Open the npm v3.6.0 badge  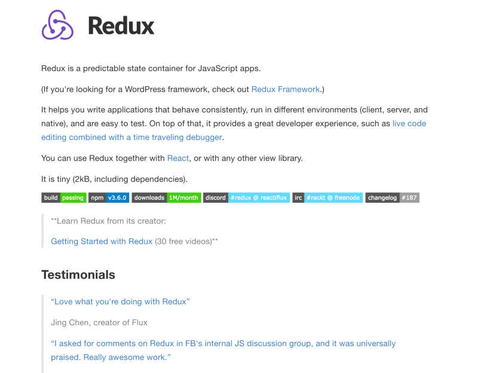109,198
